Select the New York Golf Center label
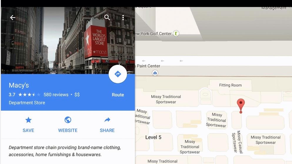 pos(153,34)
